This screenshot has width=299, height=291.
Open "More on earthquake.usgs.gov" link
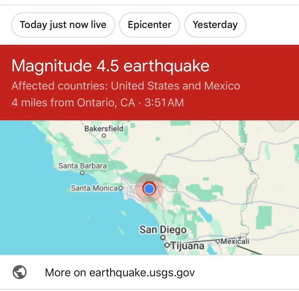[x=120, y=273]
